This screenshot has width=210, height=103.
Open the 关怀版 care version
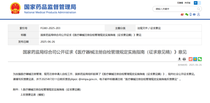tap(187, 3)
